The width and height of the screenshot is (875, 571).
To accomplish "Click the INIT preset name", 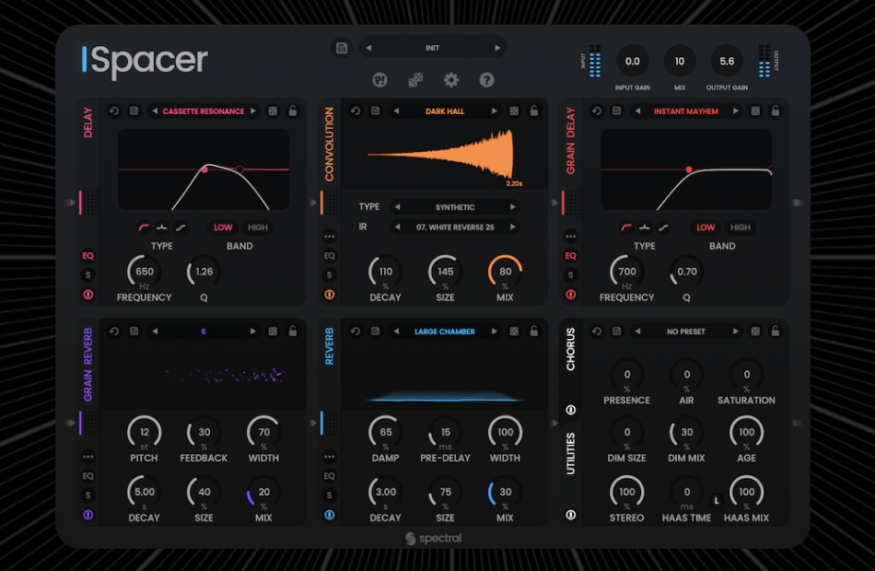I will (433, 48).
